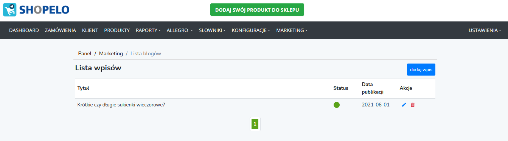508x141 pixels.
Task: Toggle the green status circle
Action: (337, 105)
